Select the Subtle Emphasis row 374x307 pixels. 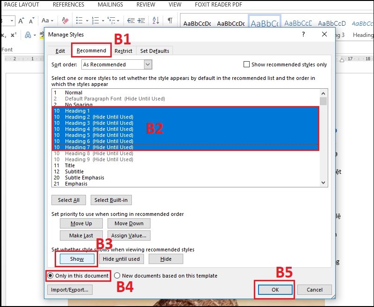tap(186, 178)
